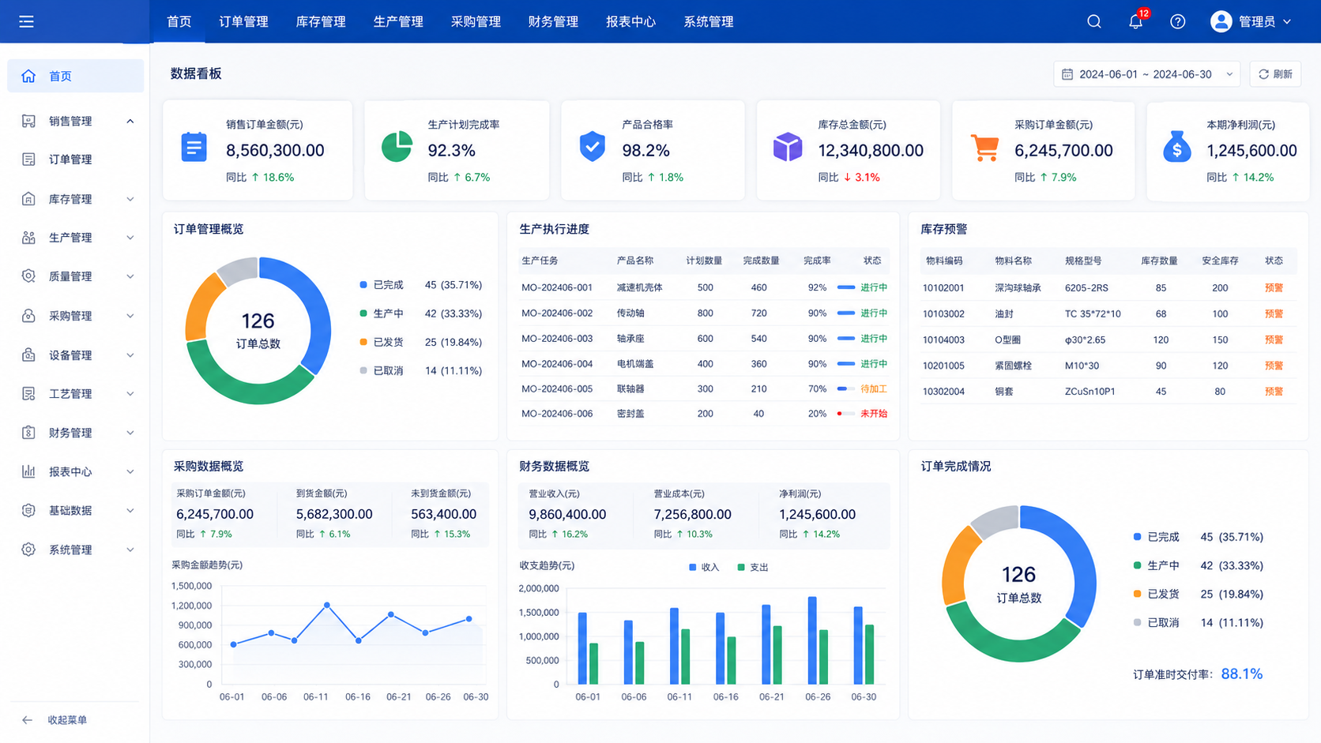Click 06-11 data point on purchase trend line
The image size is (1321, 743).
click(327, 606)
